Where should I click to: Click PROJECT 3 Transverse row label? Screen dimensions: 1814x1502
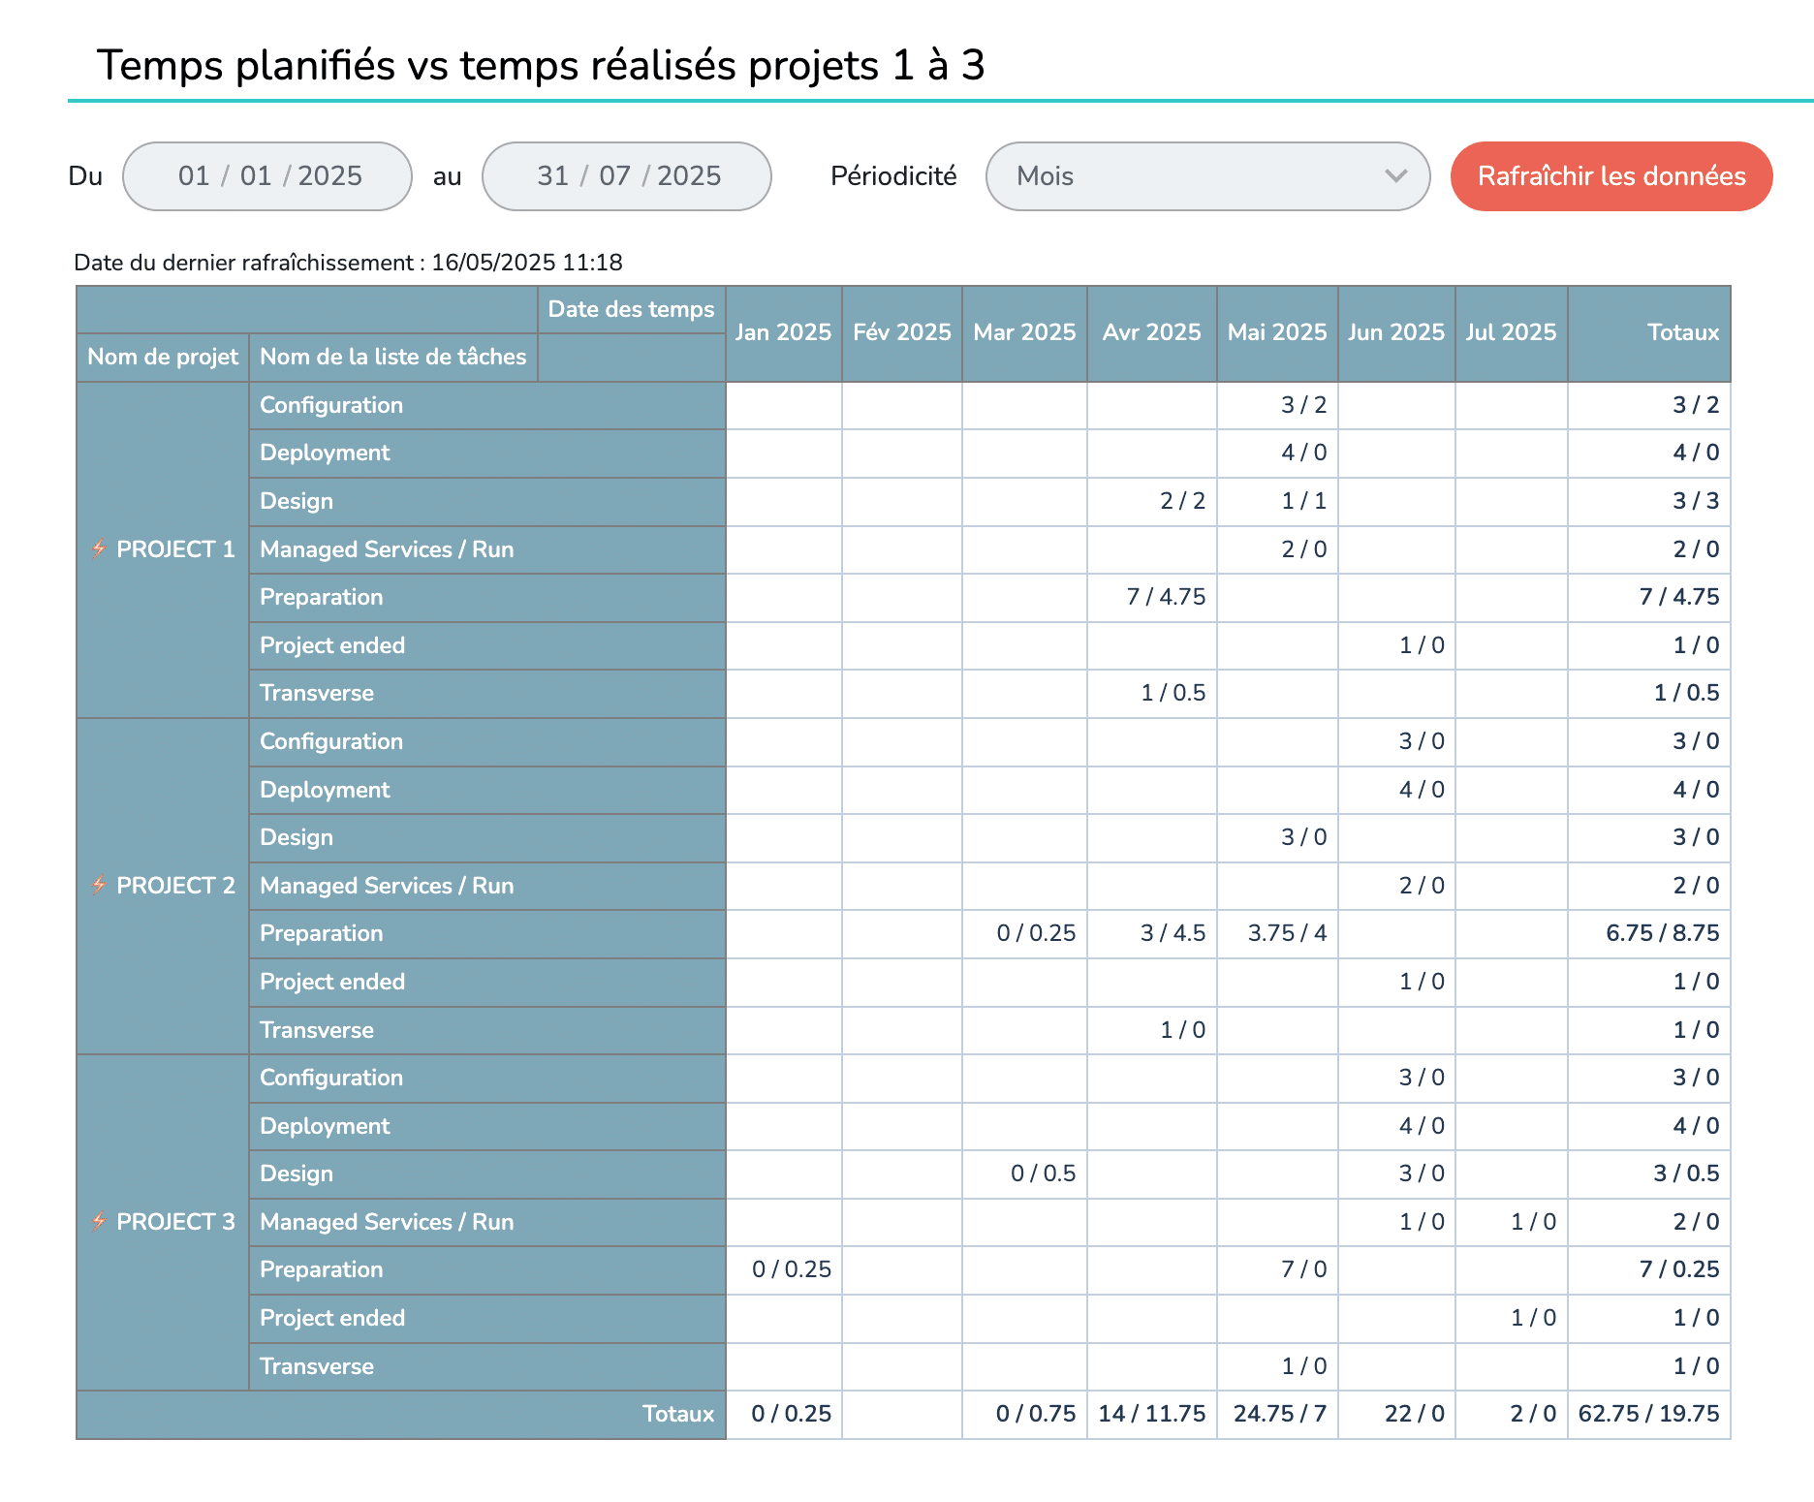tap(487, 1366)
